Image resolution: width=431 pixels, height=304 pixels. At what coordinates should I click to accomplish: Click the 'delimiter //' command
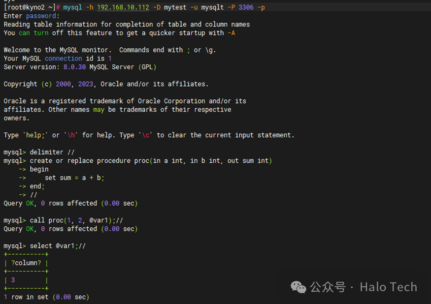[x=52, y=152]
